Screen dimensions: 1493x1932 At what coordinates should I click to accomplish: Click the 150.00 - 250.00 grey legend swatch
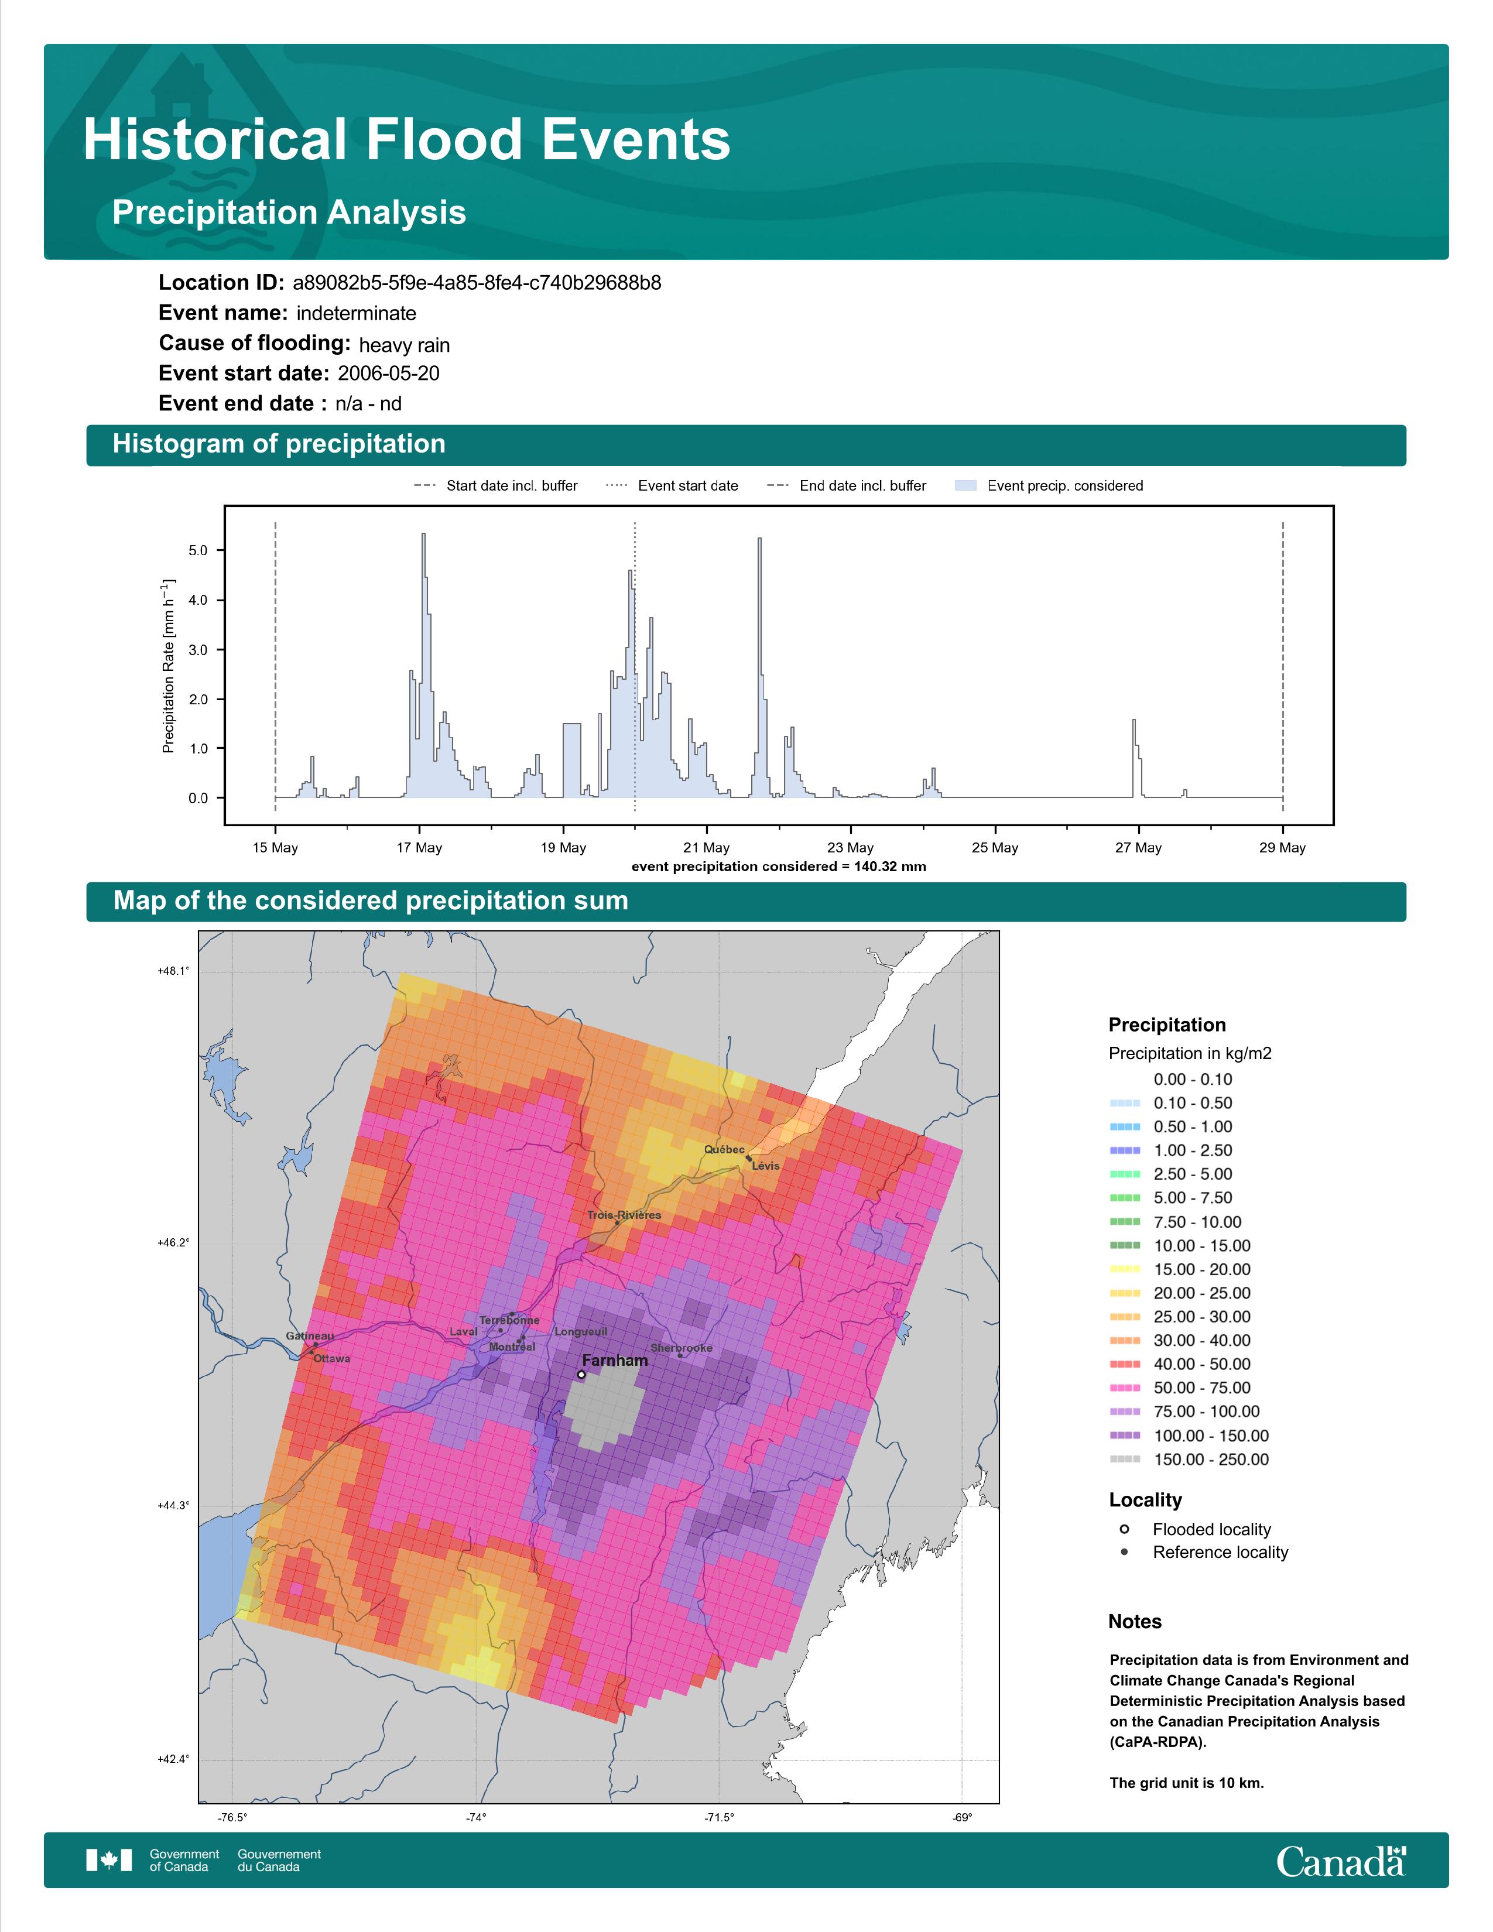(1125, 1459)
